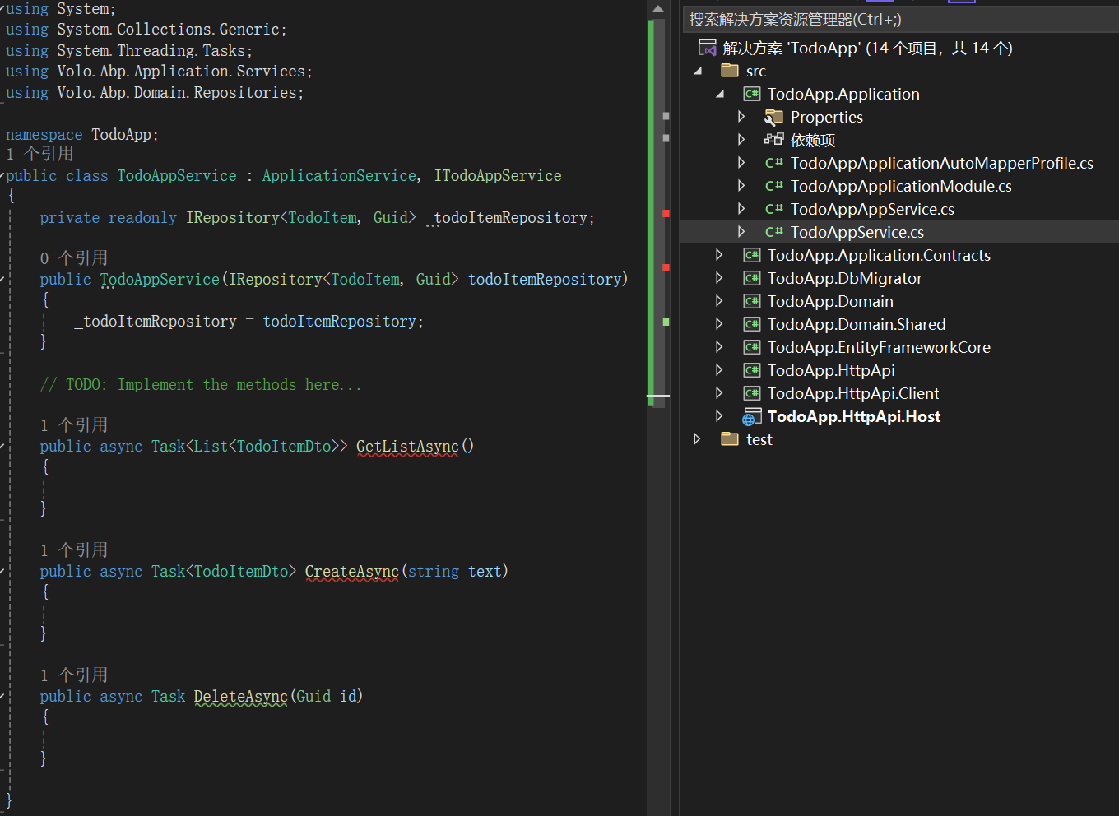Screen dimensions: 1119x816
Task: Expand TodoApp.Domain project
Action: coord(719,301)
